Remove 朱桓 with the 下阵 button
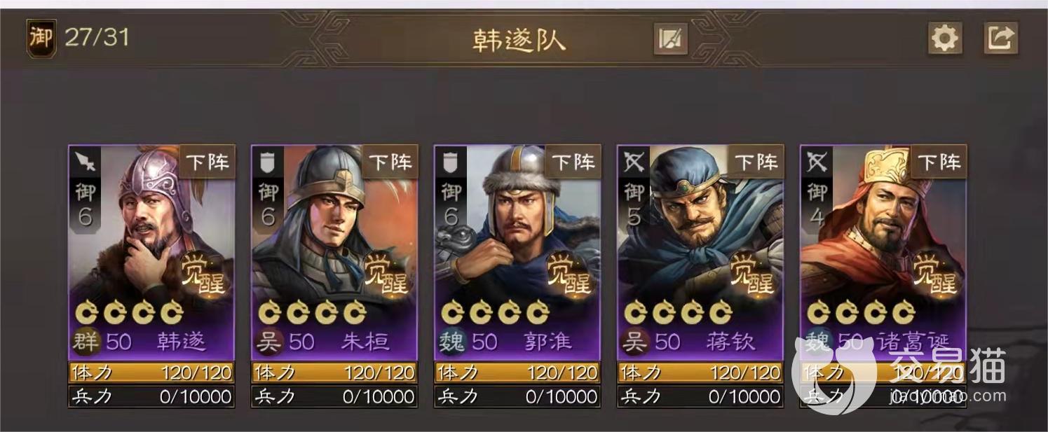 [391, 162]
